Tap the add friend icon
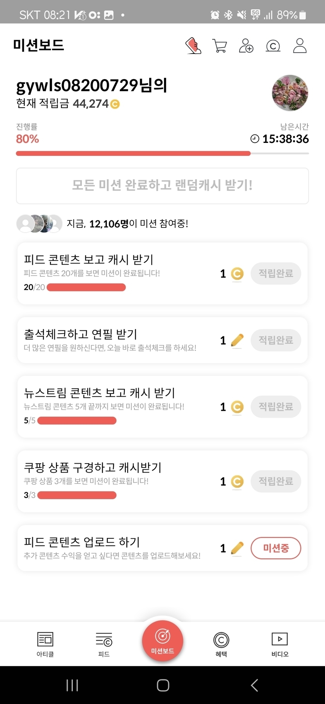This screenshot has width=325, height=704. click(x=246, y=46)
